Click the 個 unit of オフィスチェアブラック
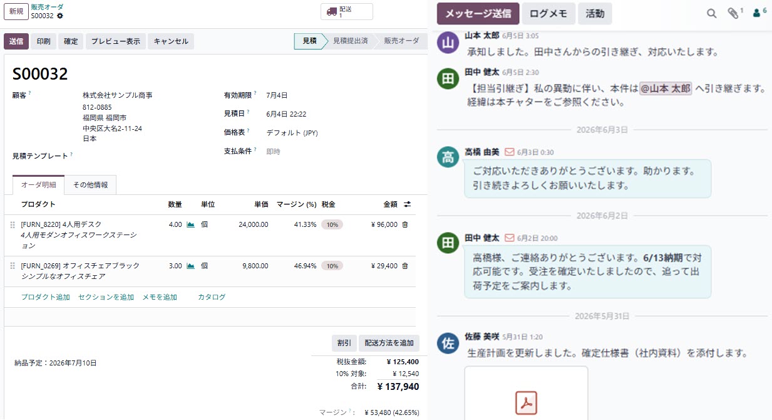The height and width of the screenshot is (420, 772). [204, 266]
